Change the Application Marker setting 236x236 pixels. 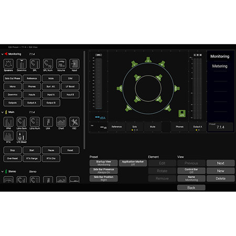133,163
